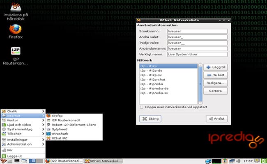Open the Kontor menu category
Image resolution: width=267 pixels, height=164 pixels.
point(23,120)
